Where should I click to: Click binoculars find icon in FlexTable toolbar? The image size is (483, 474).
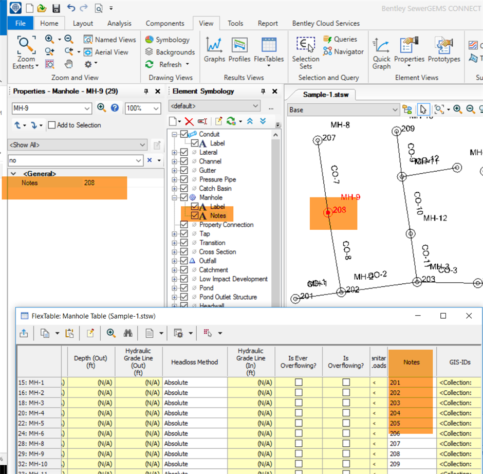click(x=128, y=333)
